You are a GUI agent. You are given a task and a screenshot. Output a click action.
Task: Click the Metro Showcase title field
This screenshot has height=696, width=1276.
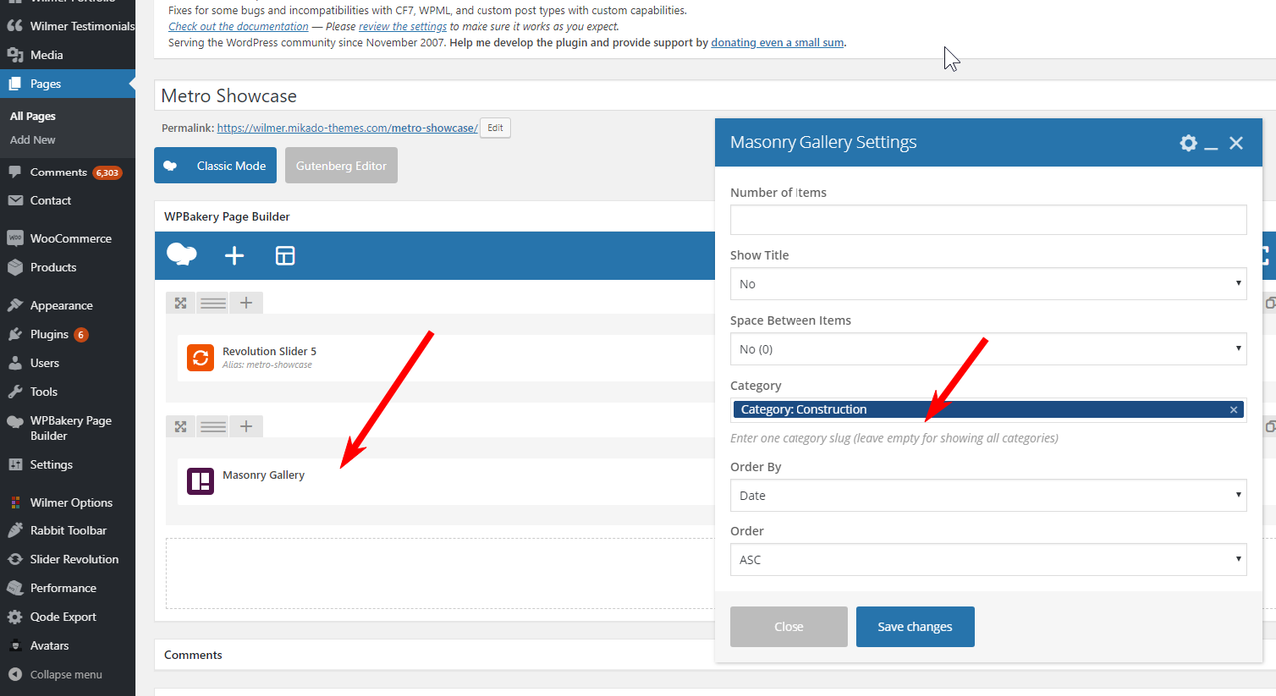click(715, 96)
